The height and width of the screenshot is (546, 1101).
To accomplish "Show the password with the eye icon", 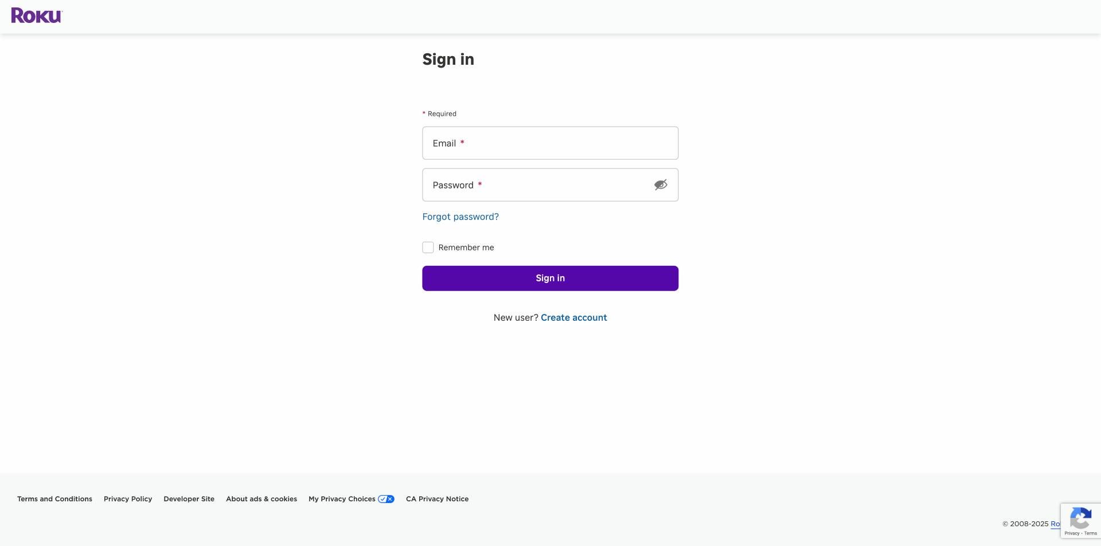I will (661, 184).
